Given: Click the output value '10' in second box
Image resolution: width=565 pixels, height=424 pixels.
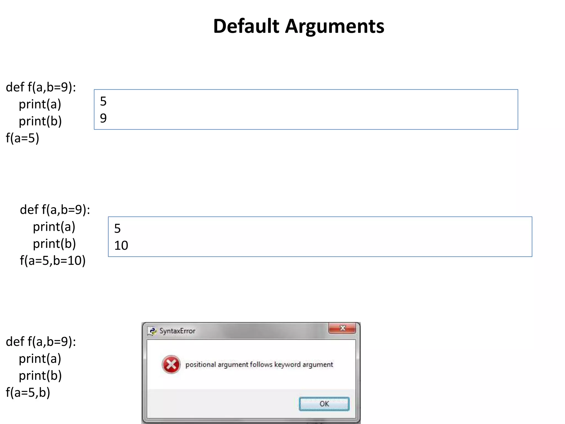Looking at the screenshot, I should point(121,245).
